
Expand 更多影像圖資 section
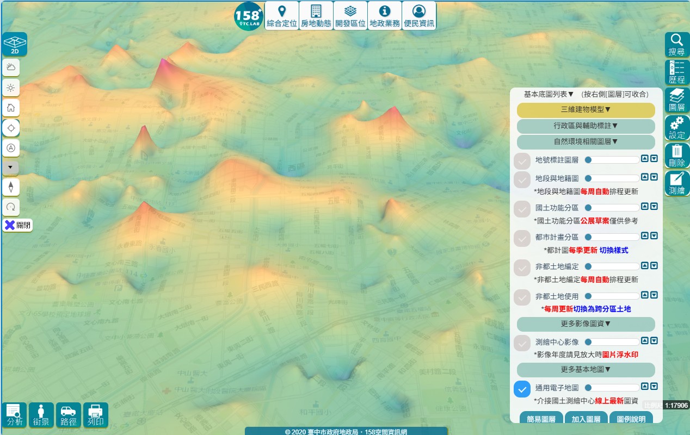click(586, 324)
